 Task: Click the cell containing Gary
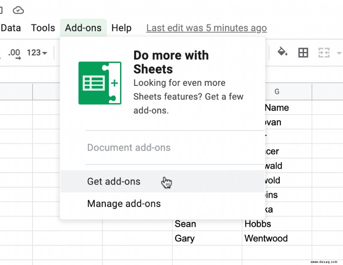207,238
